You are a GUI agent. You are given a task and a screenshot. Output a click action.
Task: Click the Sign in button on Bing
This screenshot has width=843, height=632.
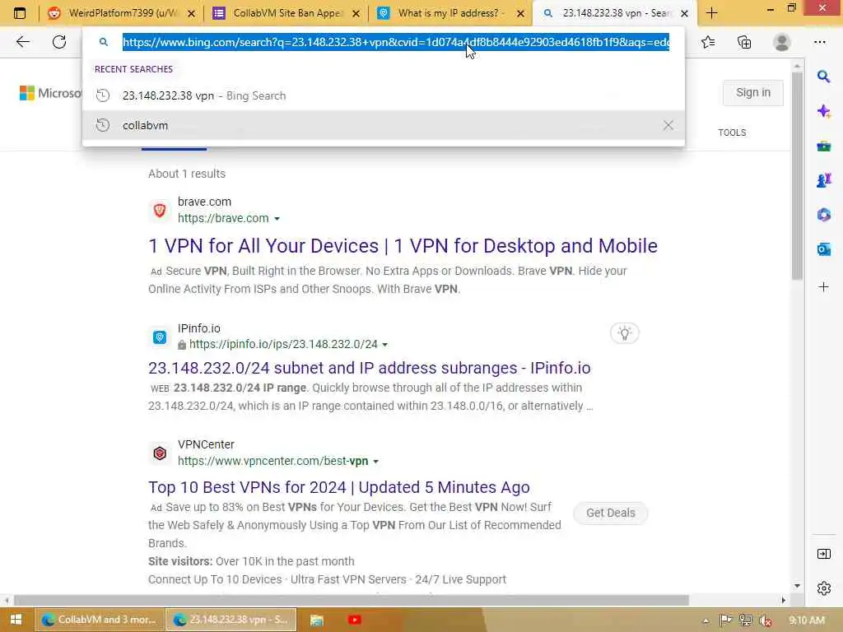point(752,92)
